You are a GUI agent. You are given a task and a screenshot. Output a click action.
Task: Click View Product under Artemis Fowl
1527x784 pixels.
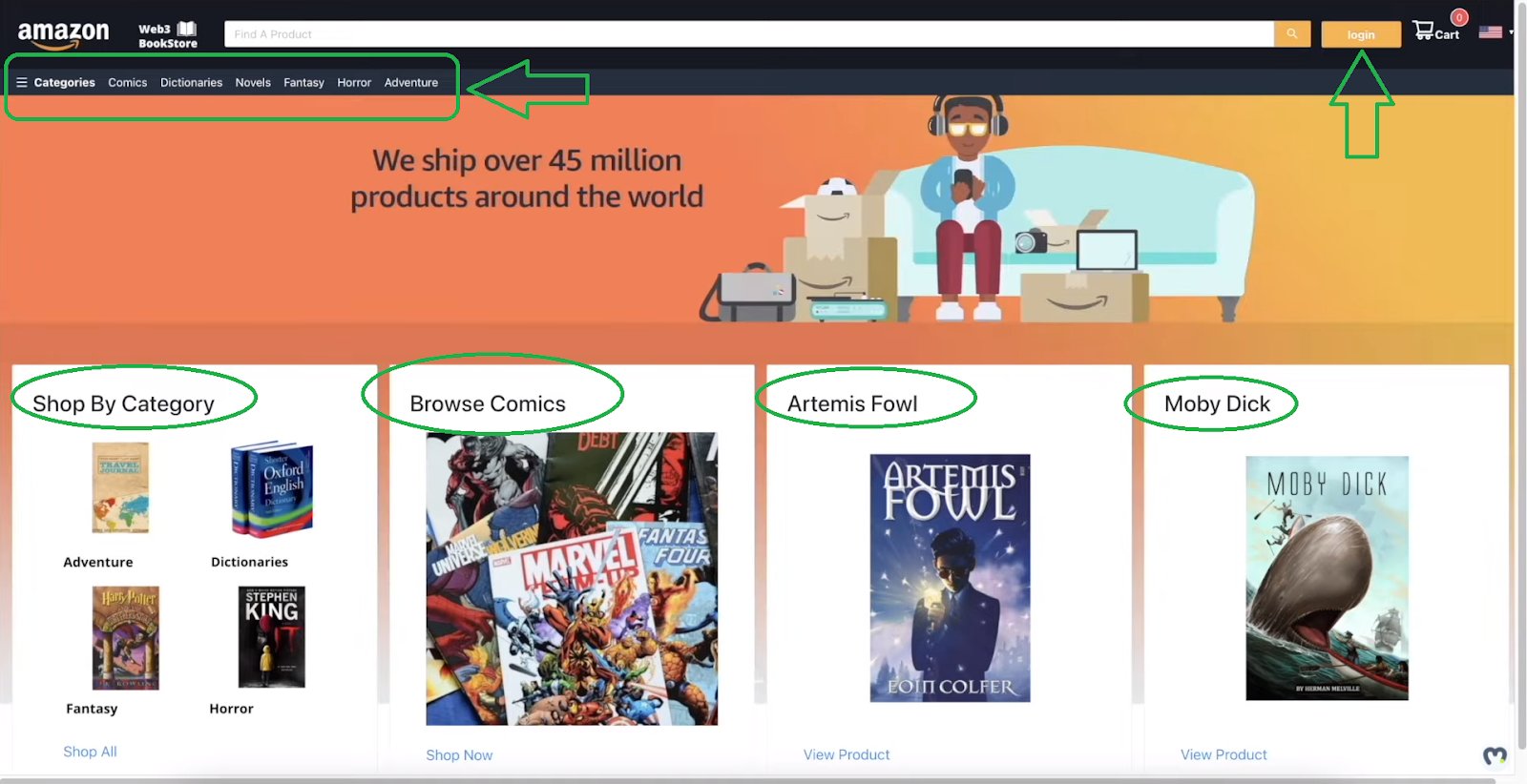(x=847, y=754)
